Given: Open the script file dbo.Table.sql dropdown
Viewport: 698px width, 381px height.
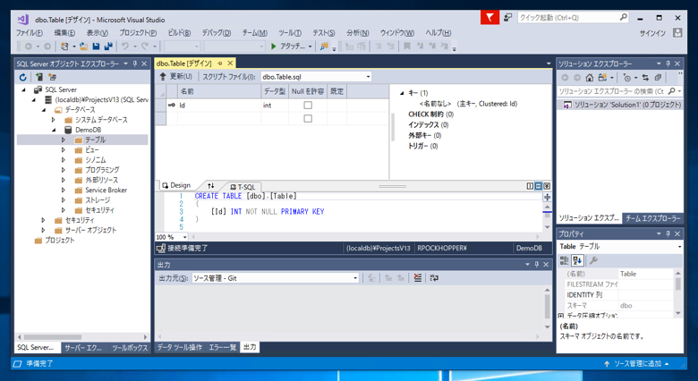Looking at the screenshot, I should [x=368, y=77].
